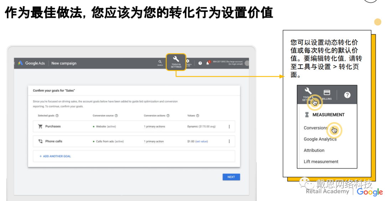Select Lift measurement in the Measurement menu
385x201 pixels.
[321, 162]
